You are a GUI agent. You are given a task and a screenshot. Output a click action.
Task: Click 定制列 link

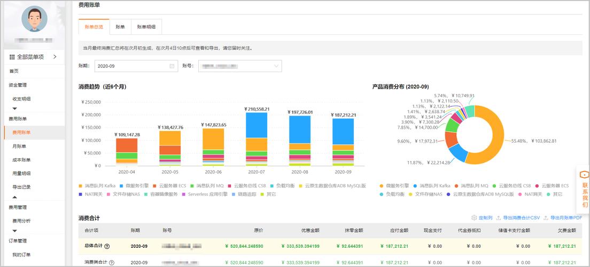[x=485, y=218]
